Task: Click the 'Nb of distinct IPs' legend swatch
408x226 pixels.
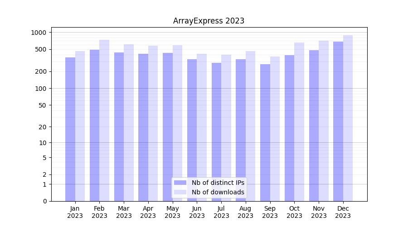Action: click(x=180, y=183)
